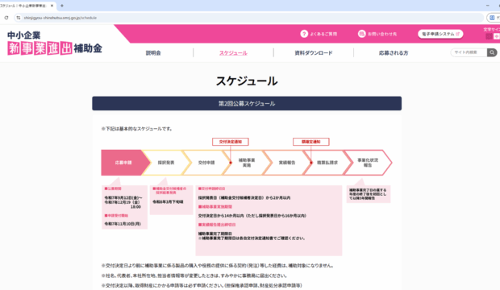Viewport: 500px width, 290px height.
Task: Click in the サイト内検索 search field
Action: click(x=469, y=52)
